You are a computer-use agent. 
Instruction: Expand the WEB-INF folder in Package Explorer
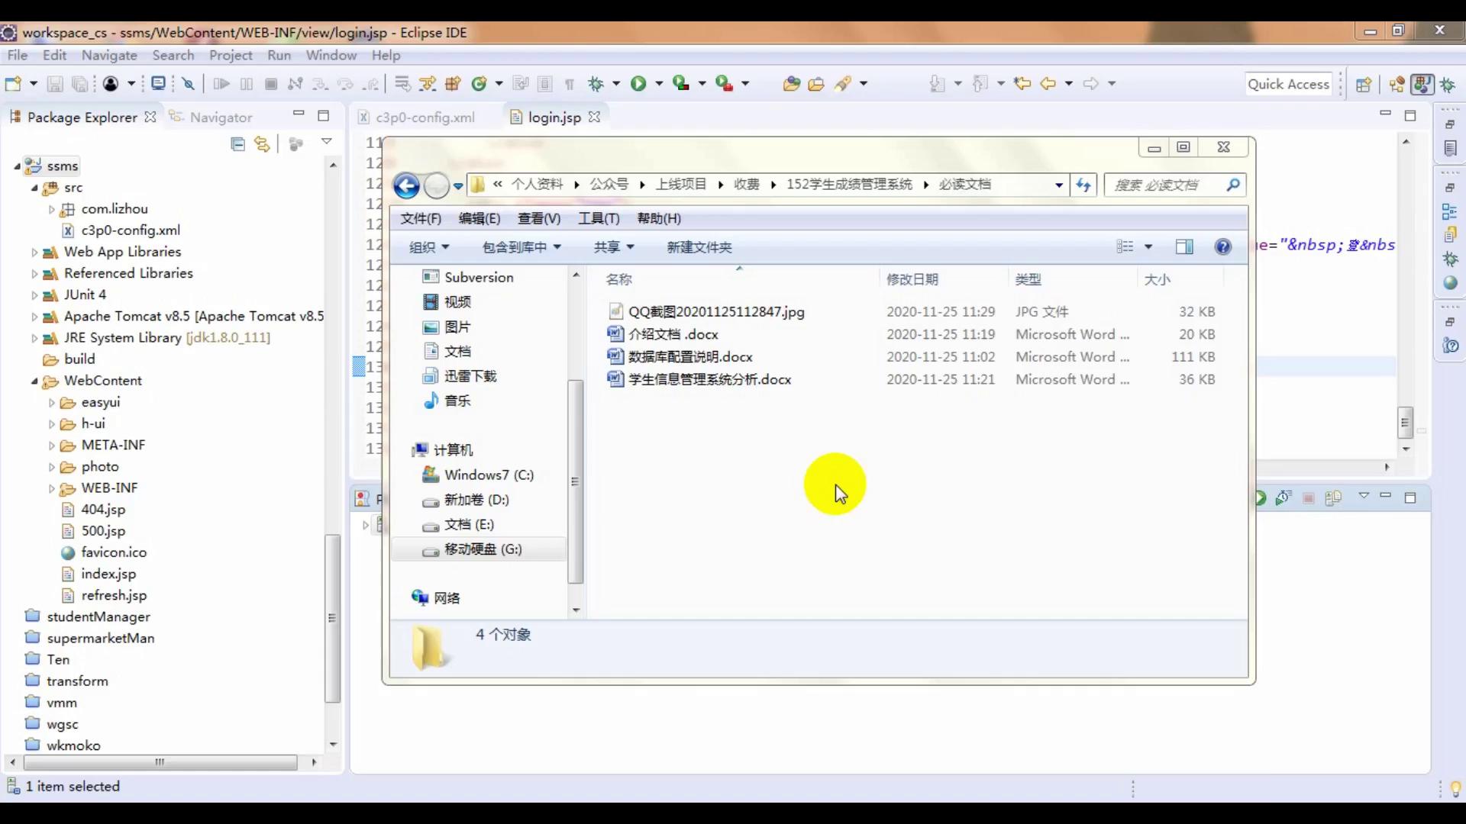pyautogui.click(x=51, y=488)
